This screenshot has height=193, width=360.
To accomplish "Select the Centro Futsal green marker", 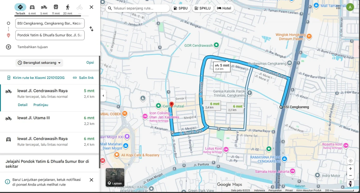I will [x=158, y=106].
